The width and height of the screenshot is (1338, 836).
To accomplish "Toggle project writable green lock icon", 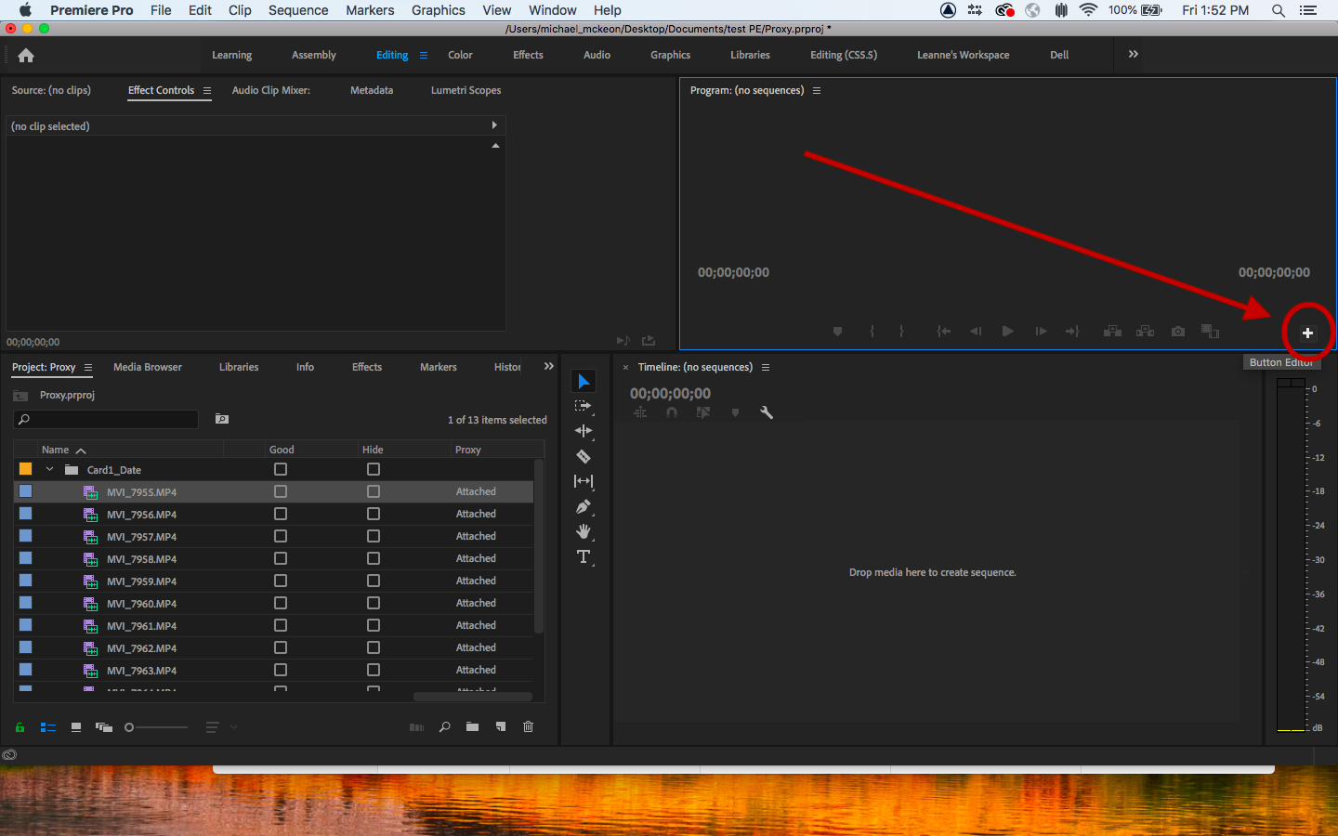I will [20, 727].
